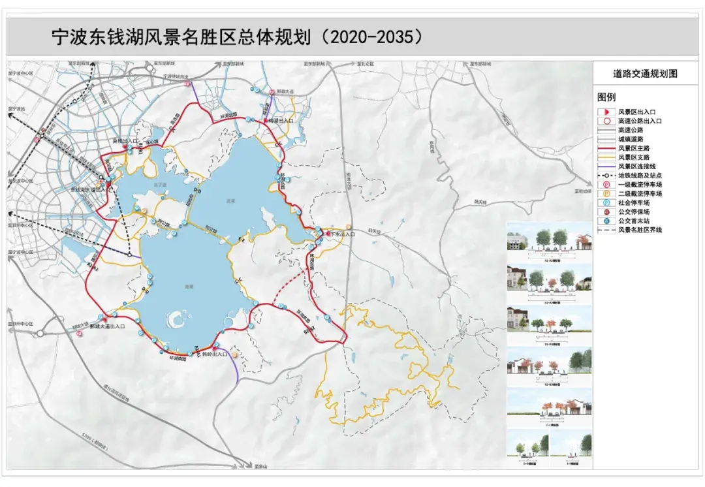Open the B1-B1 cross-section thumbnail
Screen dimensions: 705x487
click(x=550, y=326)
